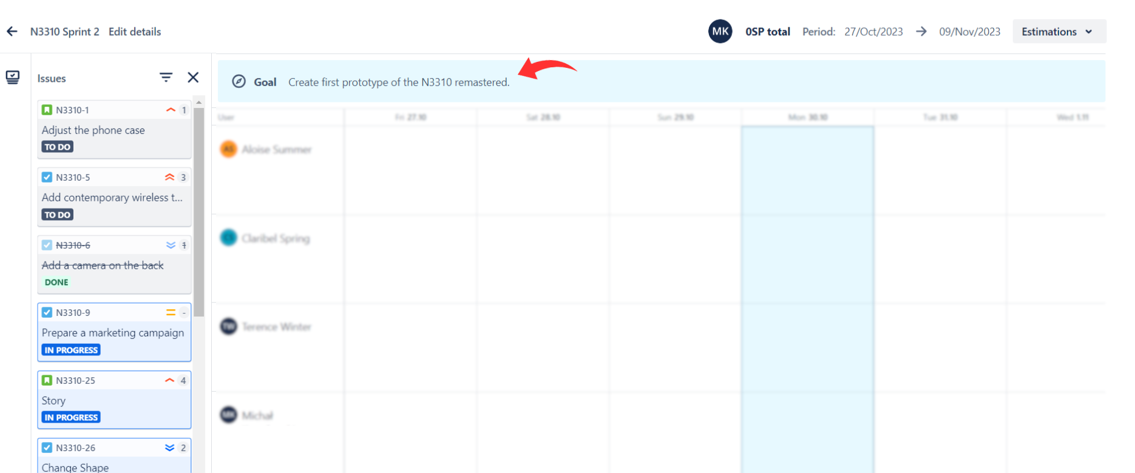
Task: Click high priority icon on N3310-25
Action: pyautogui.click(x=169, y=380)
